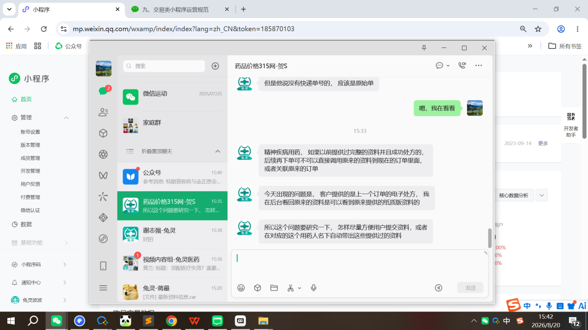Viewport: 588px width, 330px height.
Task: Open the contacts icon in WeChat sidebar
Action: click(103, 112)
